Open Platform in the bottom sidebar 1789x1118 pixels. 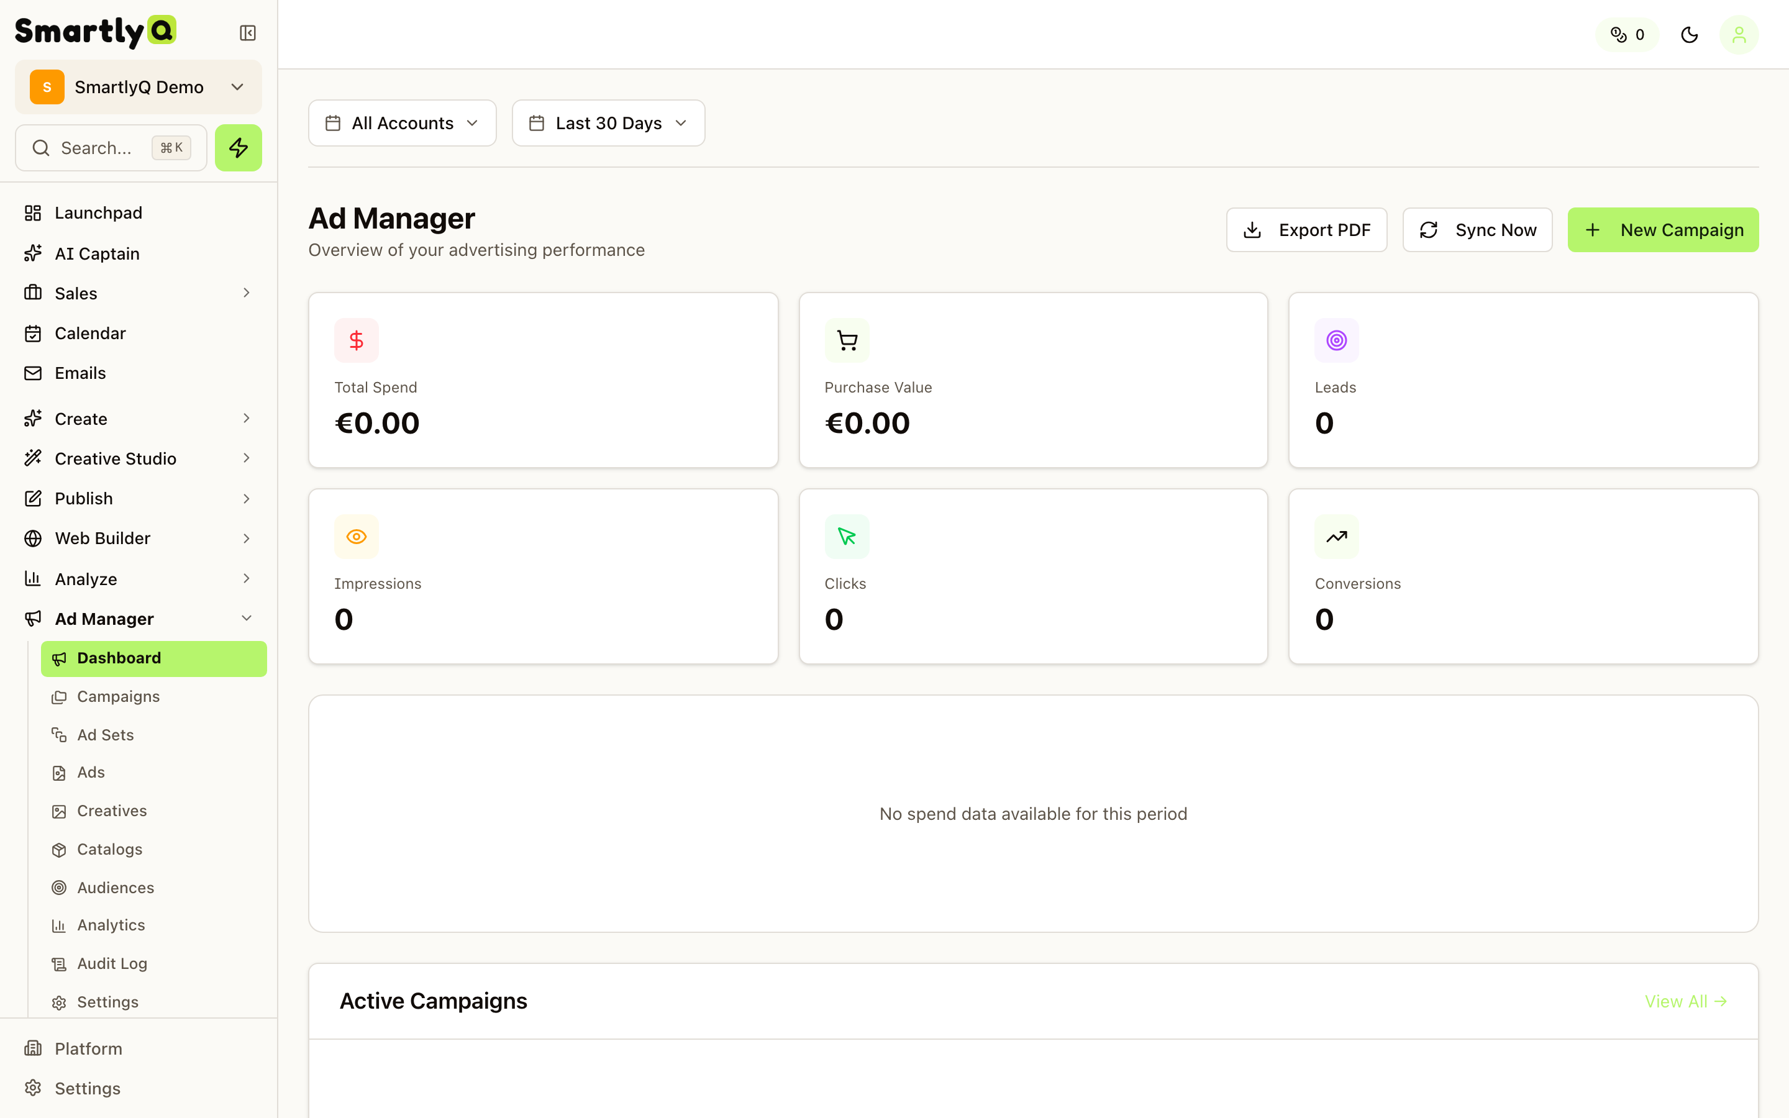tap(139, 1048)
